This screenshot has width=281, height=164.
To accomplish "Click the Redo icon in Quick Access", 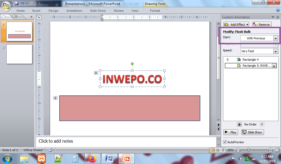I will 31,3.
